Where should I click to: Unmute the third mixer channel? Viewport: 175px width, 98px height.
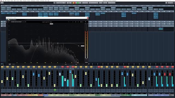(x=13, y=67)
